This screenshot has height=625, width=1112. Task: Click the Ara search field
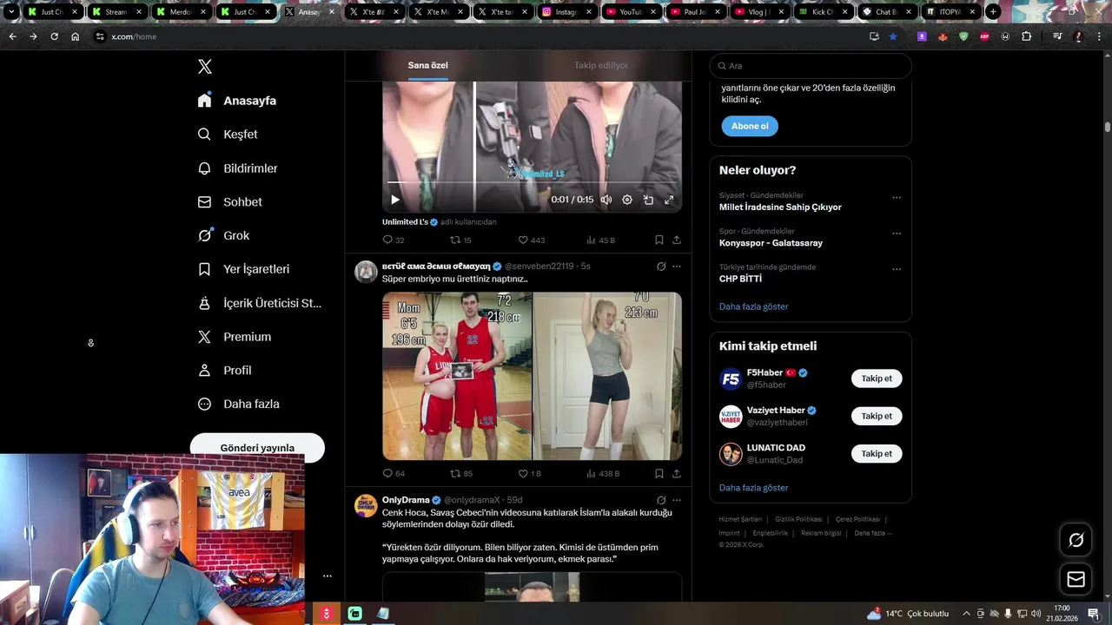[x=811, y=66]
